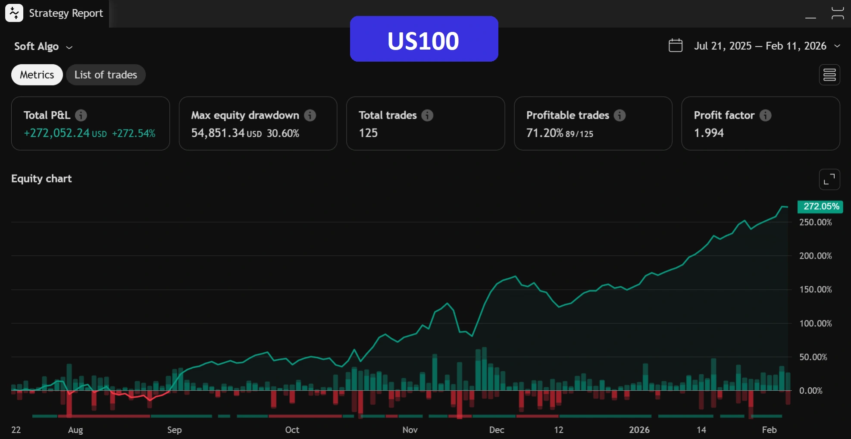Click info icon beside Profitable trades
The image size is (851, 439).
coord(619,115)
